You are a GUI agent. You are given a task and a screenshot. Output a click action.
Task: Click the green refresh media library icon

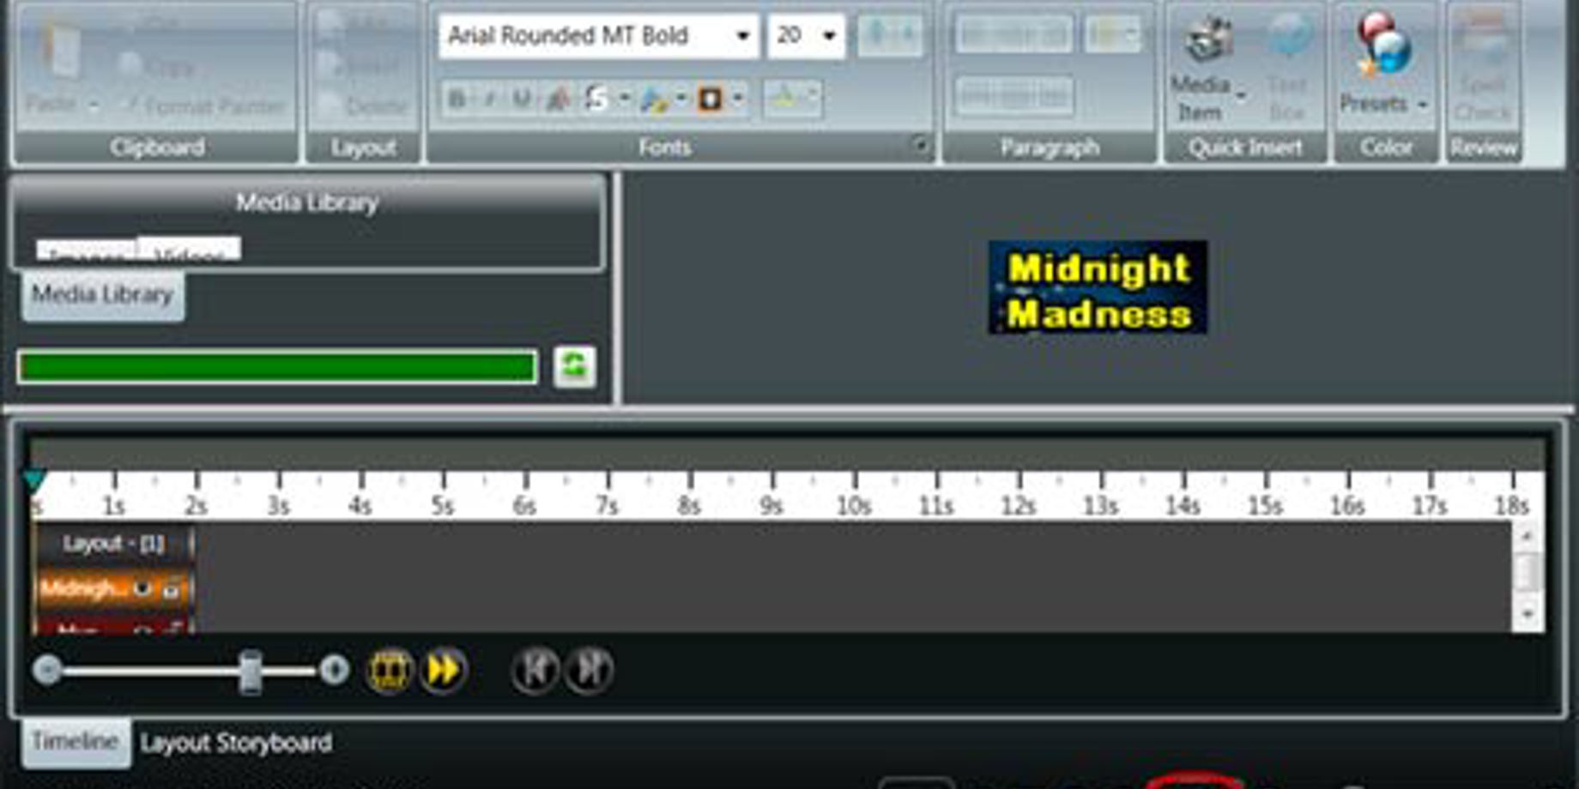click(x=574, y=367)
